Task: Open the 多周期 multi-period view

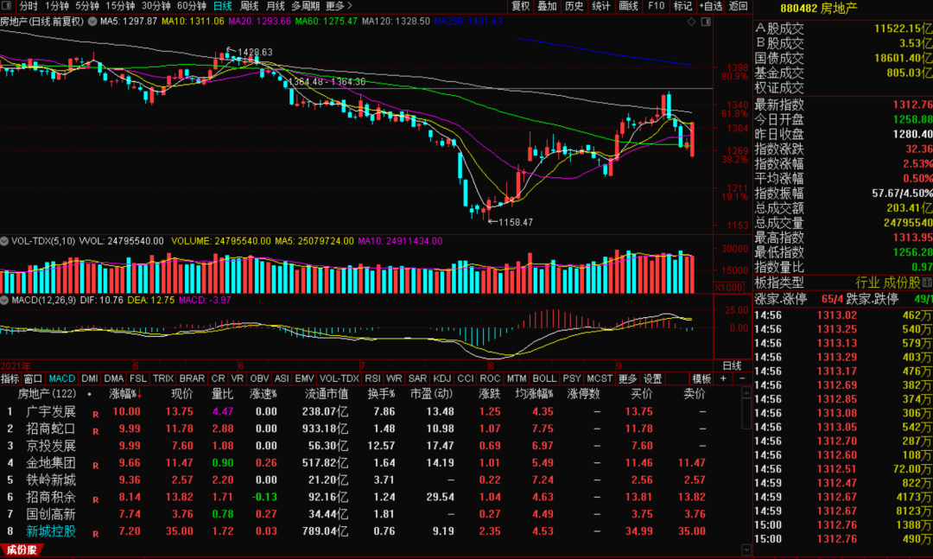Action: 306,6
